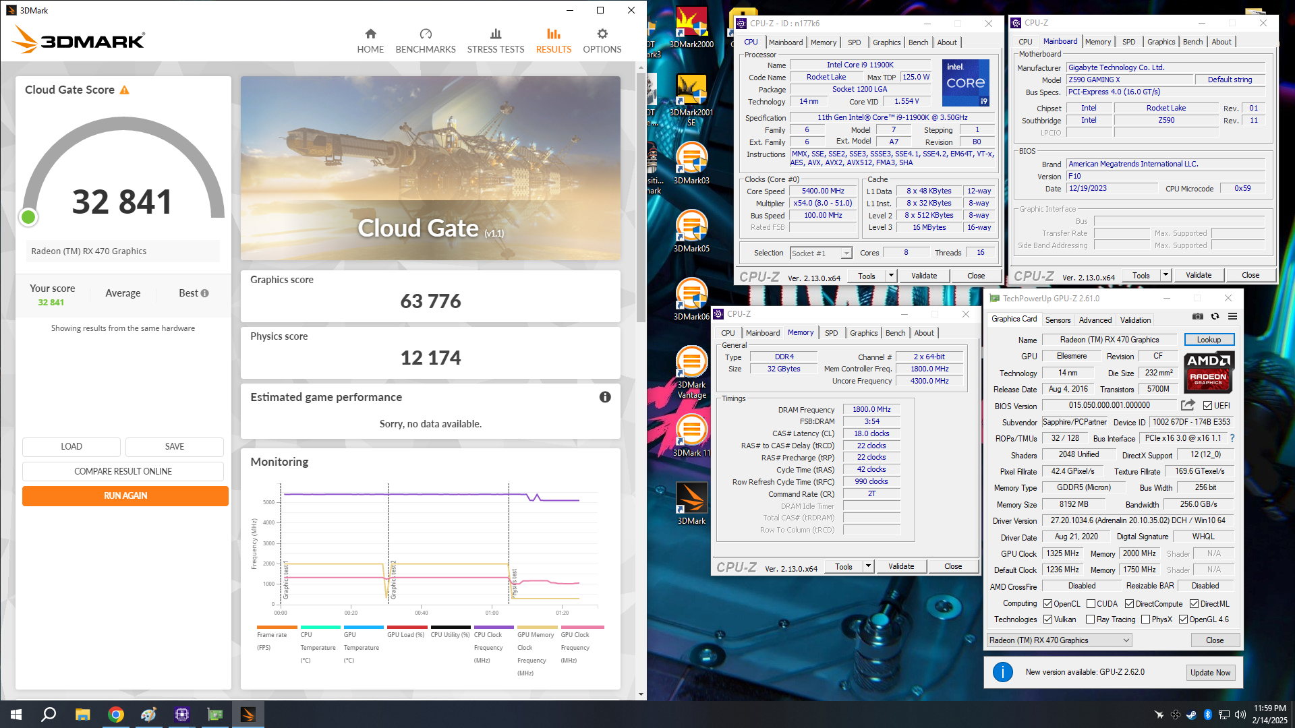Click the info icon next to Best
Screen dimensions: 1295x728
tap(205, 293)
